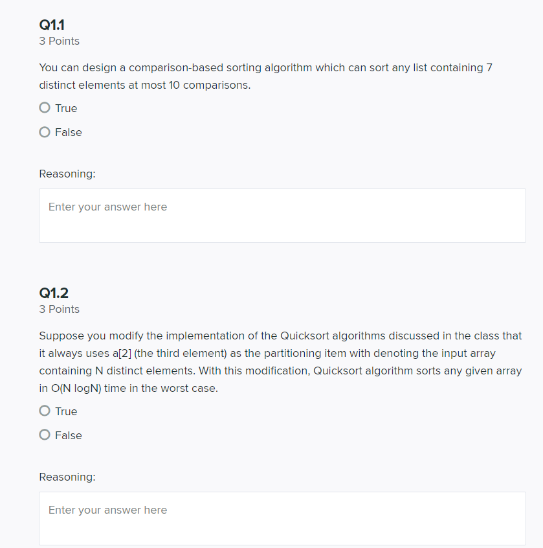
Task: Click the Q1.1 sorting algorithm question text
Action: [x=265, y=76]
